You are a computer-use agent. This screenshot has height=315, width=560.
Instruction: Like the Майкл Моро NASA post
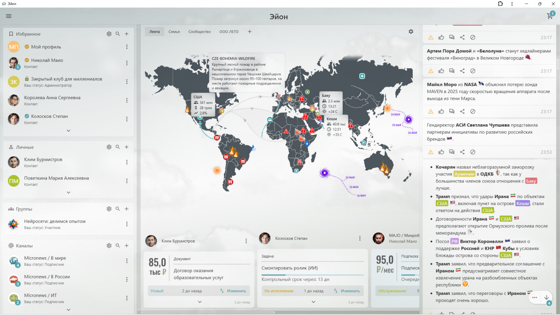441,111
